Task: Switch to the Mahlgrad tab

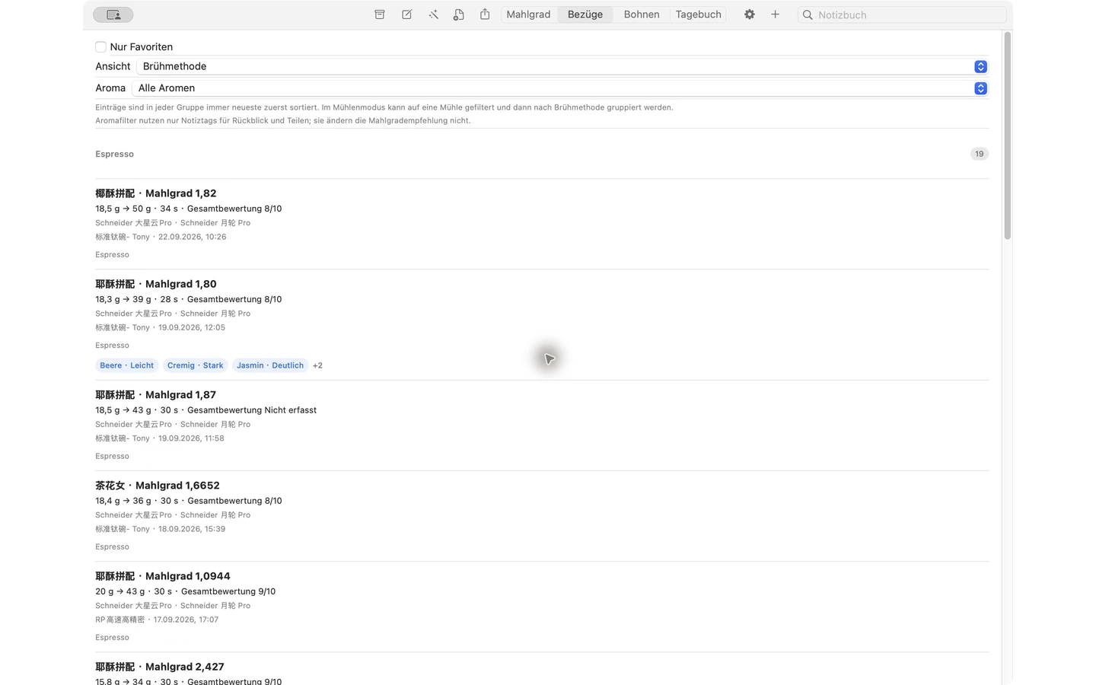Action: click(x=528, y=14)
